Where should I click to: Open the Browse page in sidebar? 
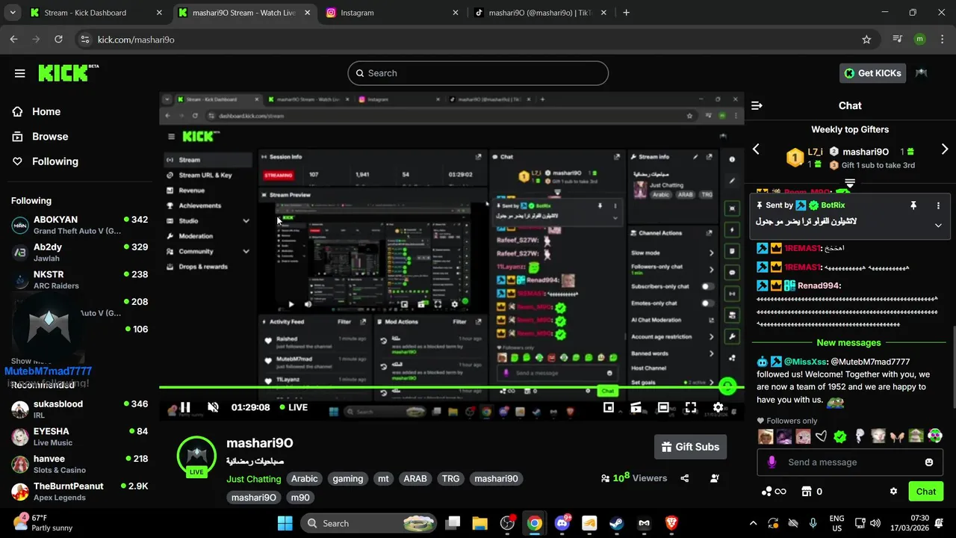[x=50, y=136]
